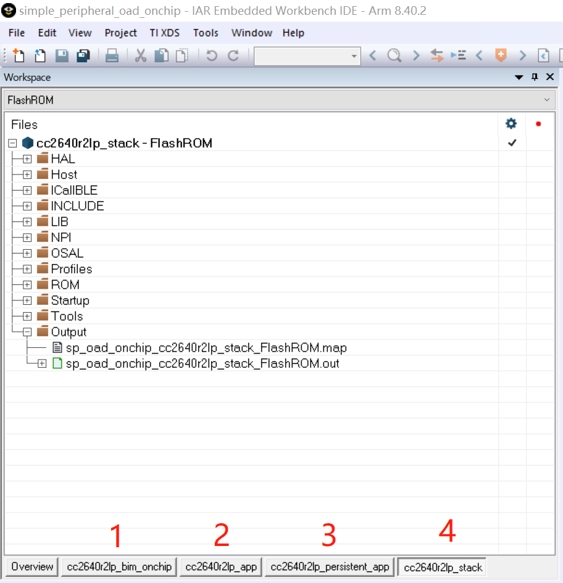Save the current file via toolbar
The height and width of the screenshot is (583, 563).
coord(62,56)
